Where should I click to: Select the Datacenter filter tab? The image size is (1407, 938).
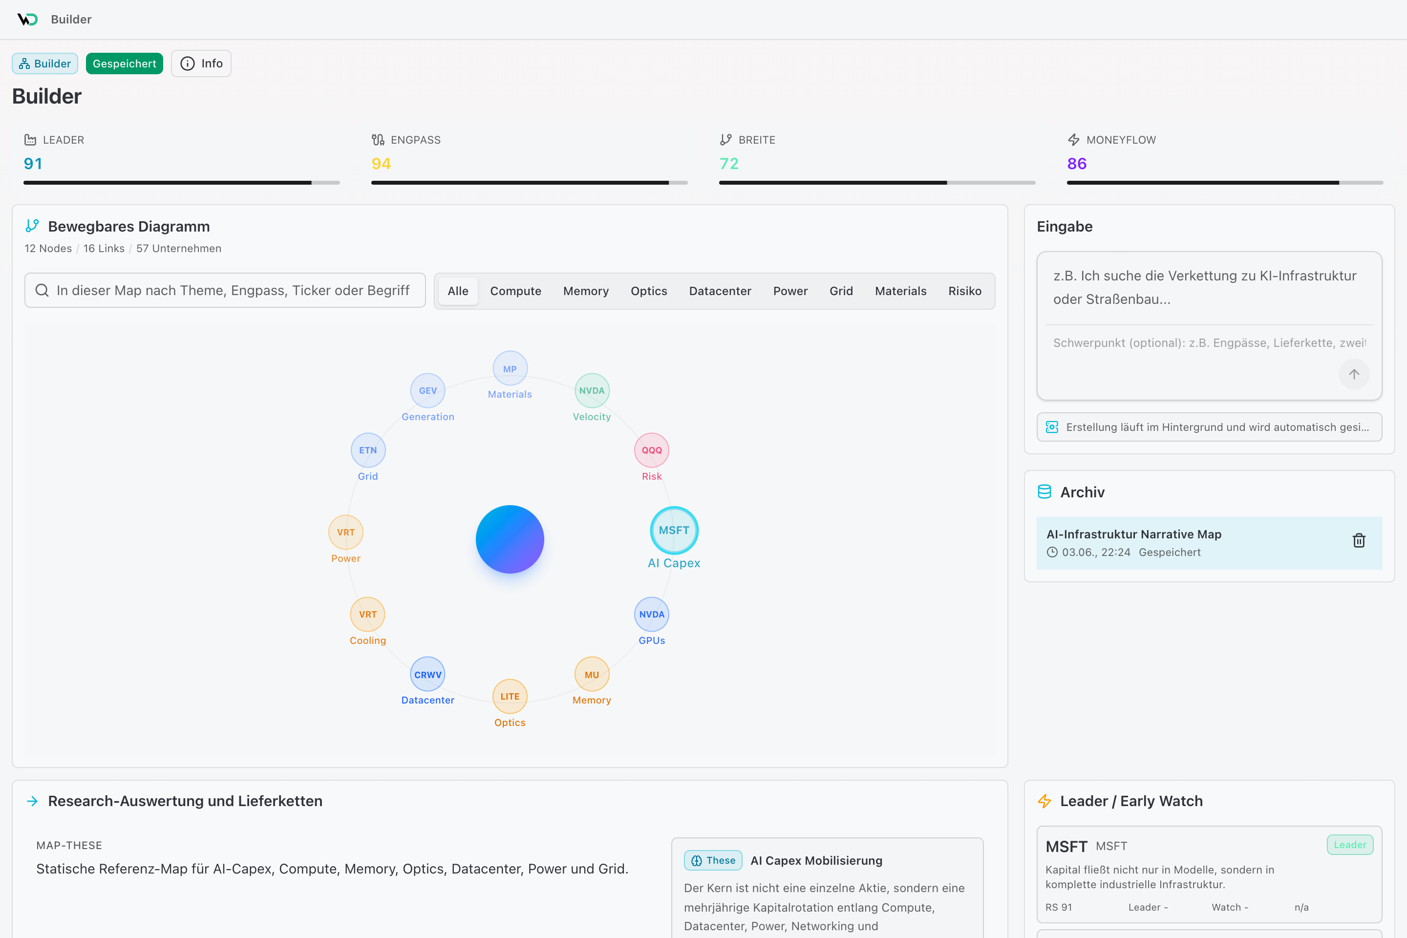tap(720, 291)
